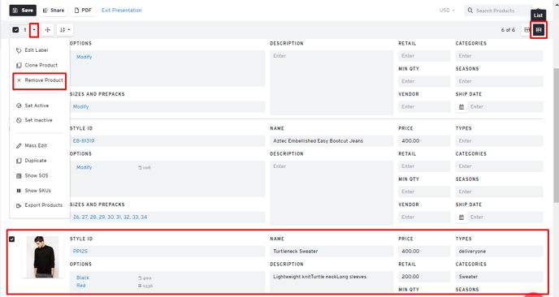Screen dimensions: 559x297
Task: Select Set Active menu entry
Action: (37, 105)
